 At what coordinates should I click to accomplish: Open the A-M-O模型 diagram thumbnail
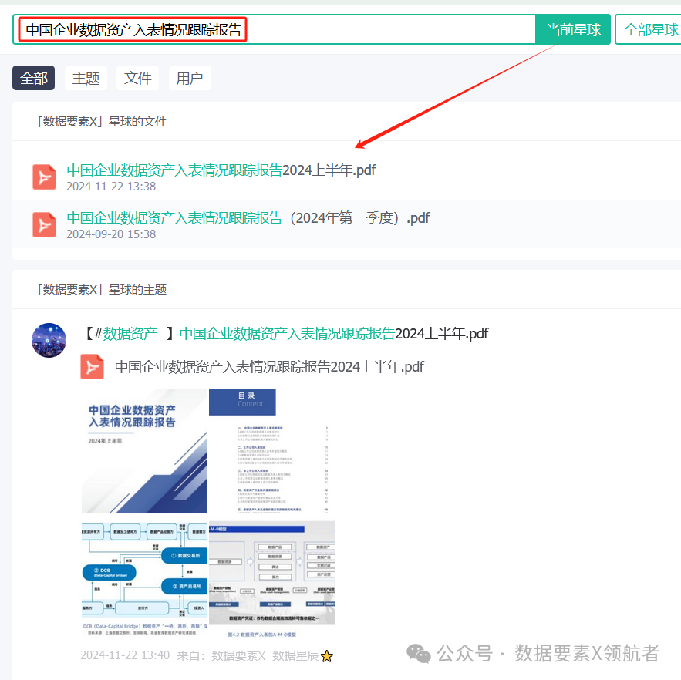272,580
